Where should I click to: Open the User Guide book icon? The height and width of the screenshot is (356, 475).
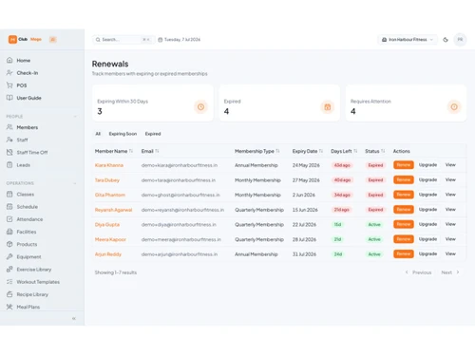pyautogui.click(x=9, y=98)
